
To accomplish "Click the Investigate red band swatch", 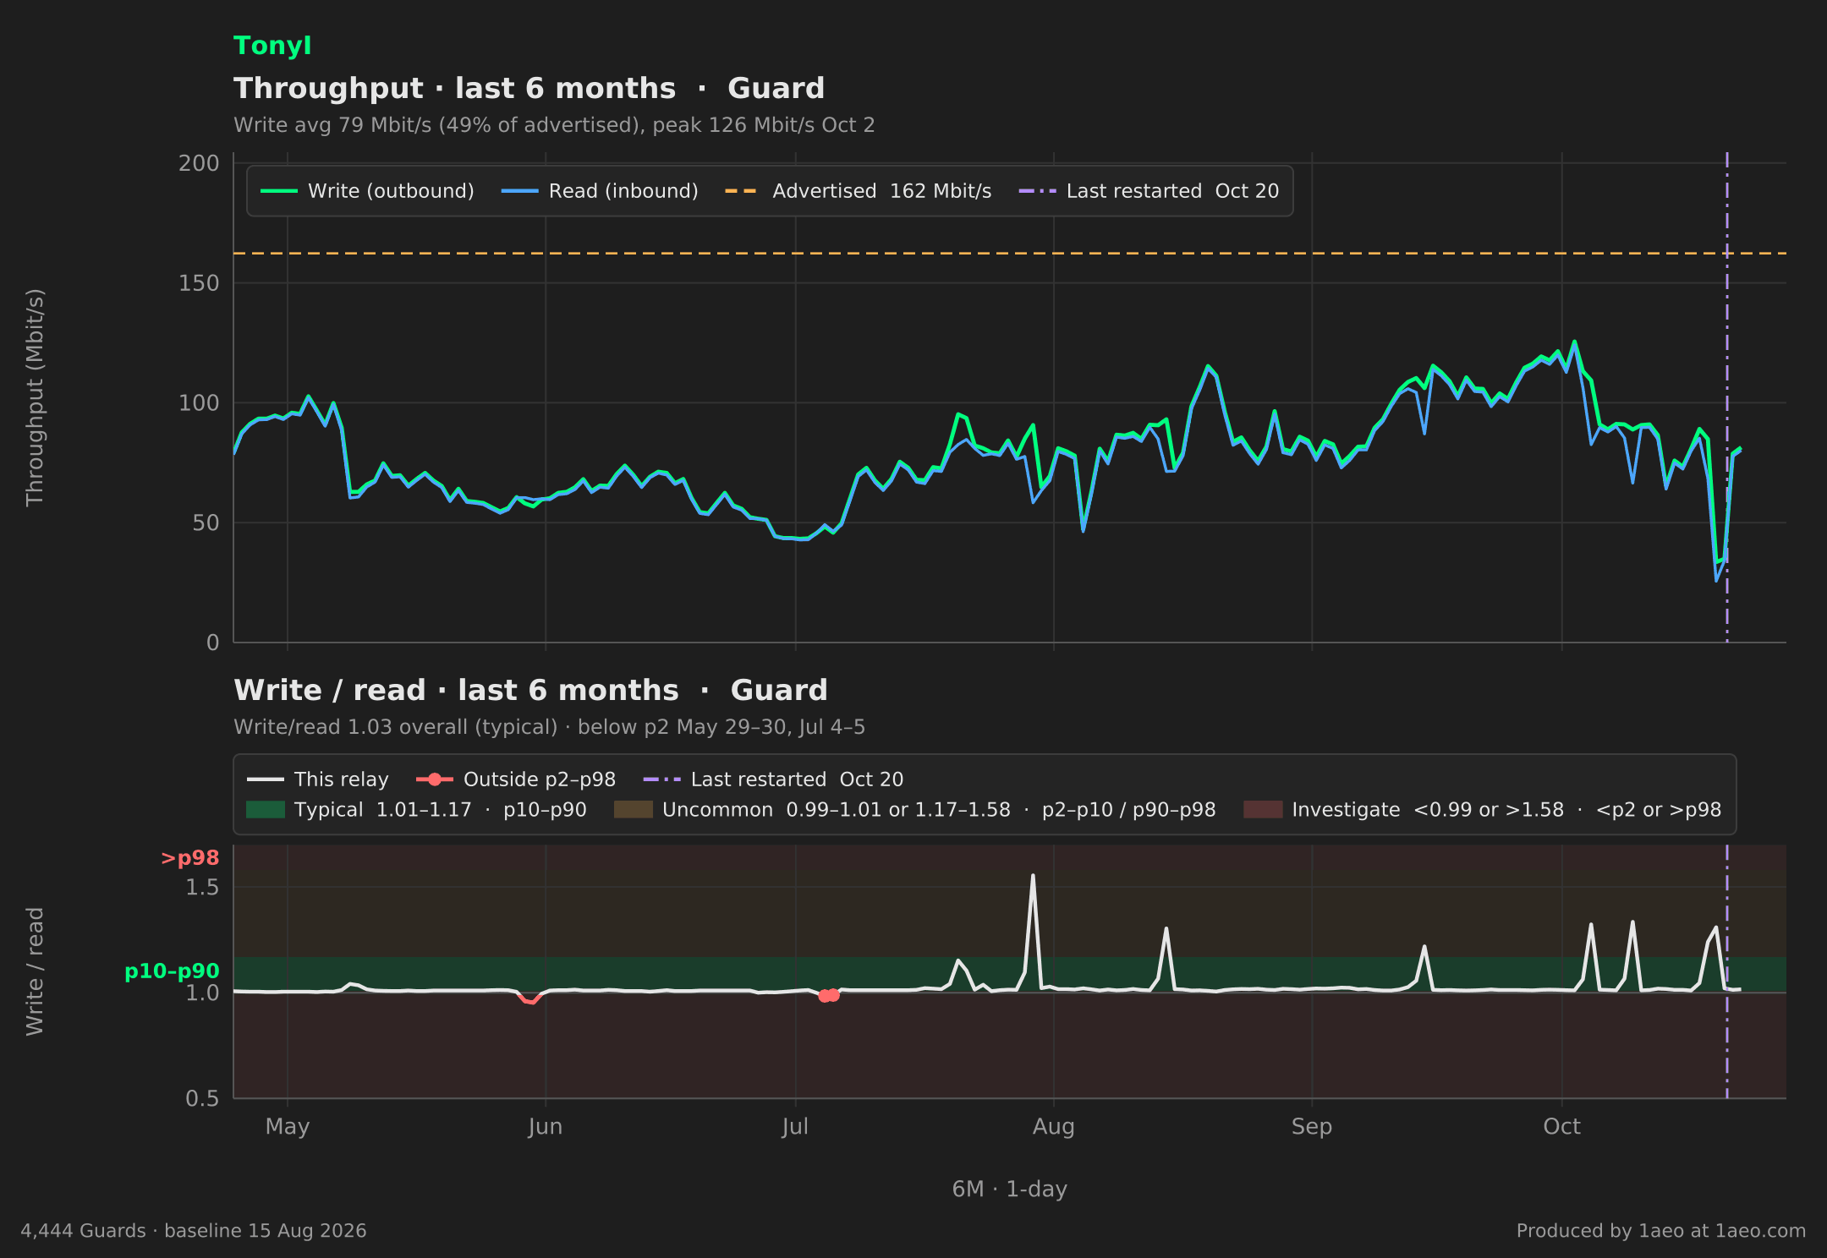I will [1263, 810].
